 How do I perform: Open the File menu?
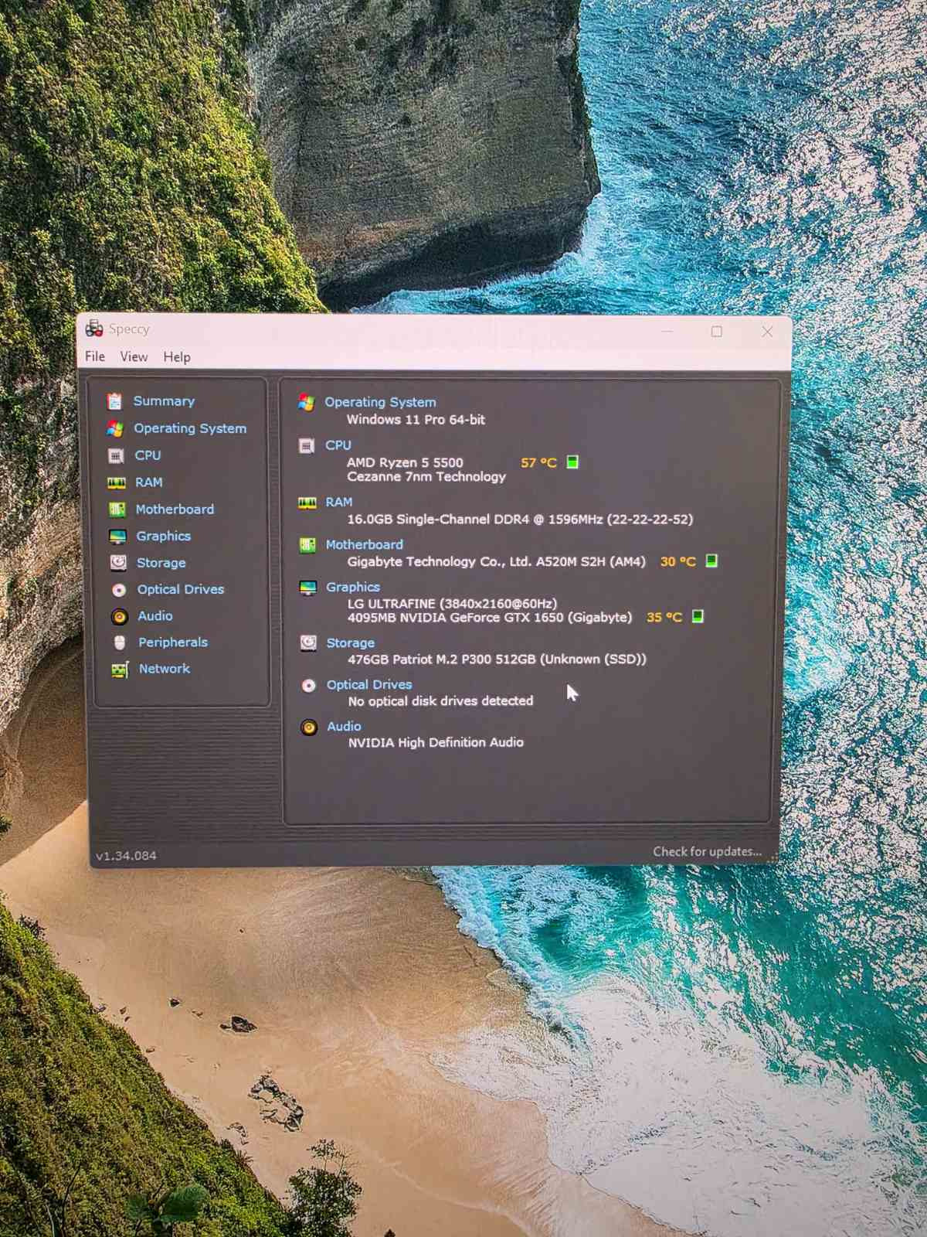95,356
